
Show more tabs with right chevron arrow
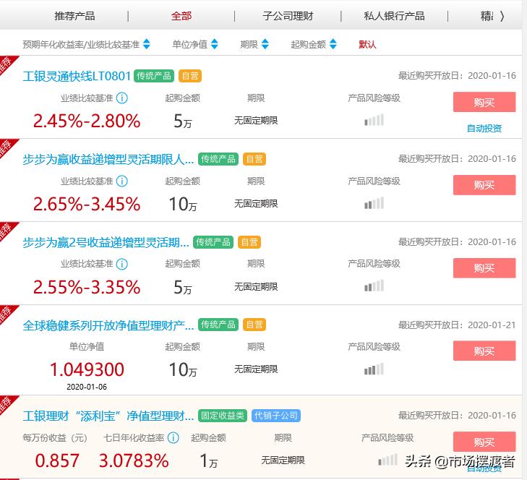tap(502, 16)
